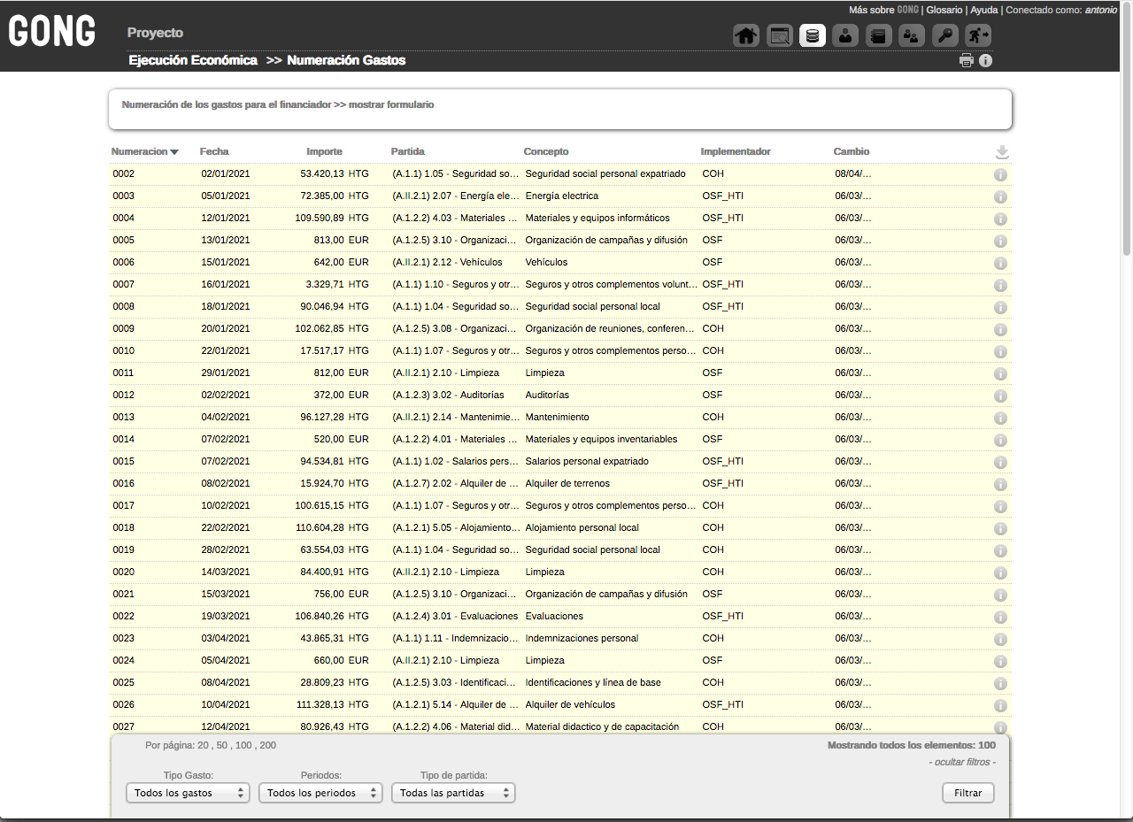
Task: Open the notebook icon in toolbar
Action: [x=878, y=35]
